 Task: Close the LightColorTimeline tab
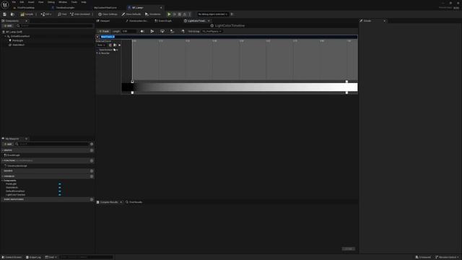(209, 21)
